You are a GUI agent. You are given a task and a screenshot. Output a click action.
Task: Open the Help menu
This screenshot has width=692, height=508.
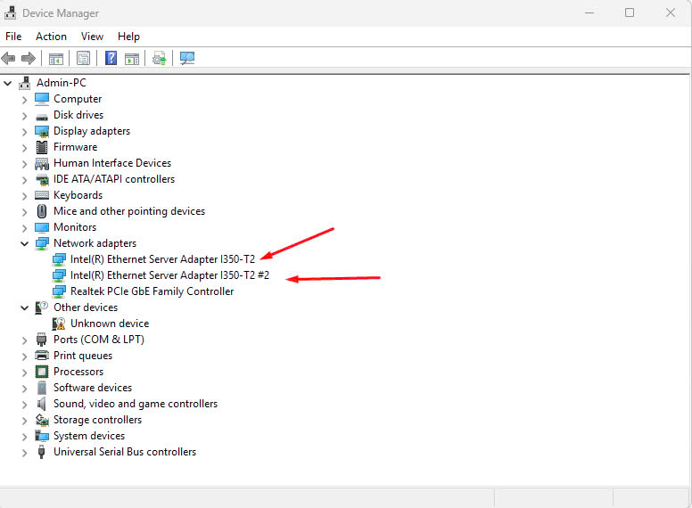click(128, 37)
